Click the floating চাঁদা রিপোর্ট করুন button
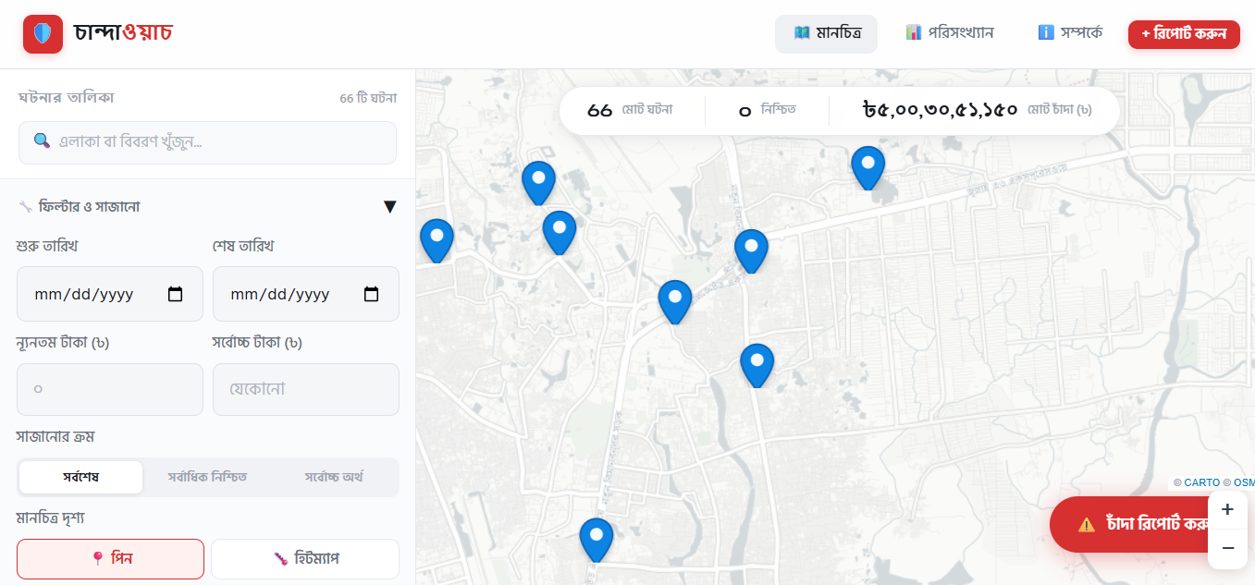Screen dimensions: 1255x585 click(1145, 524)
